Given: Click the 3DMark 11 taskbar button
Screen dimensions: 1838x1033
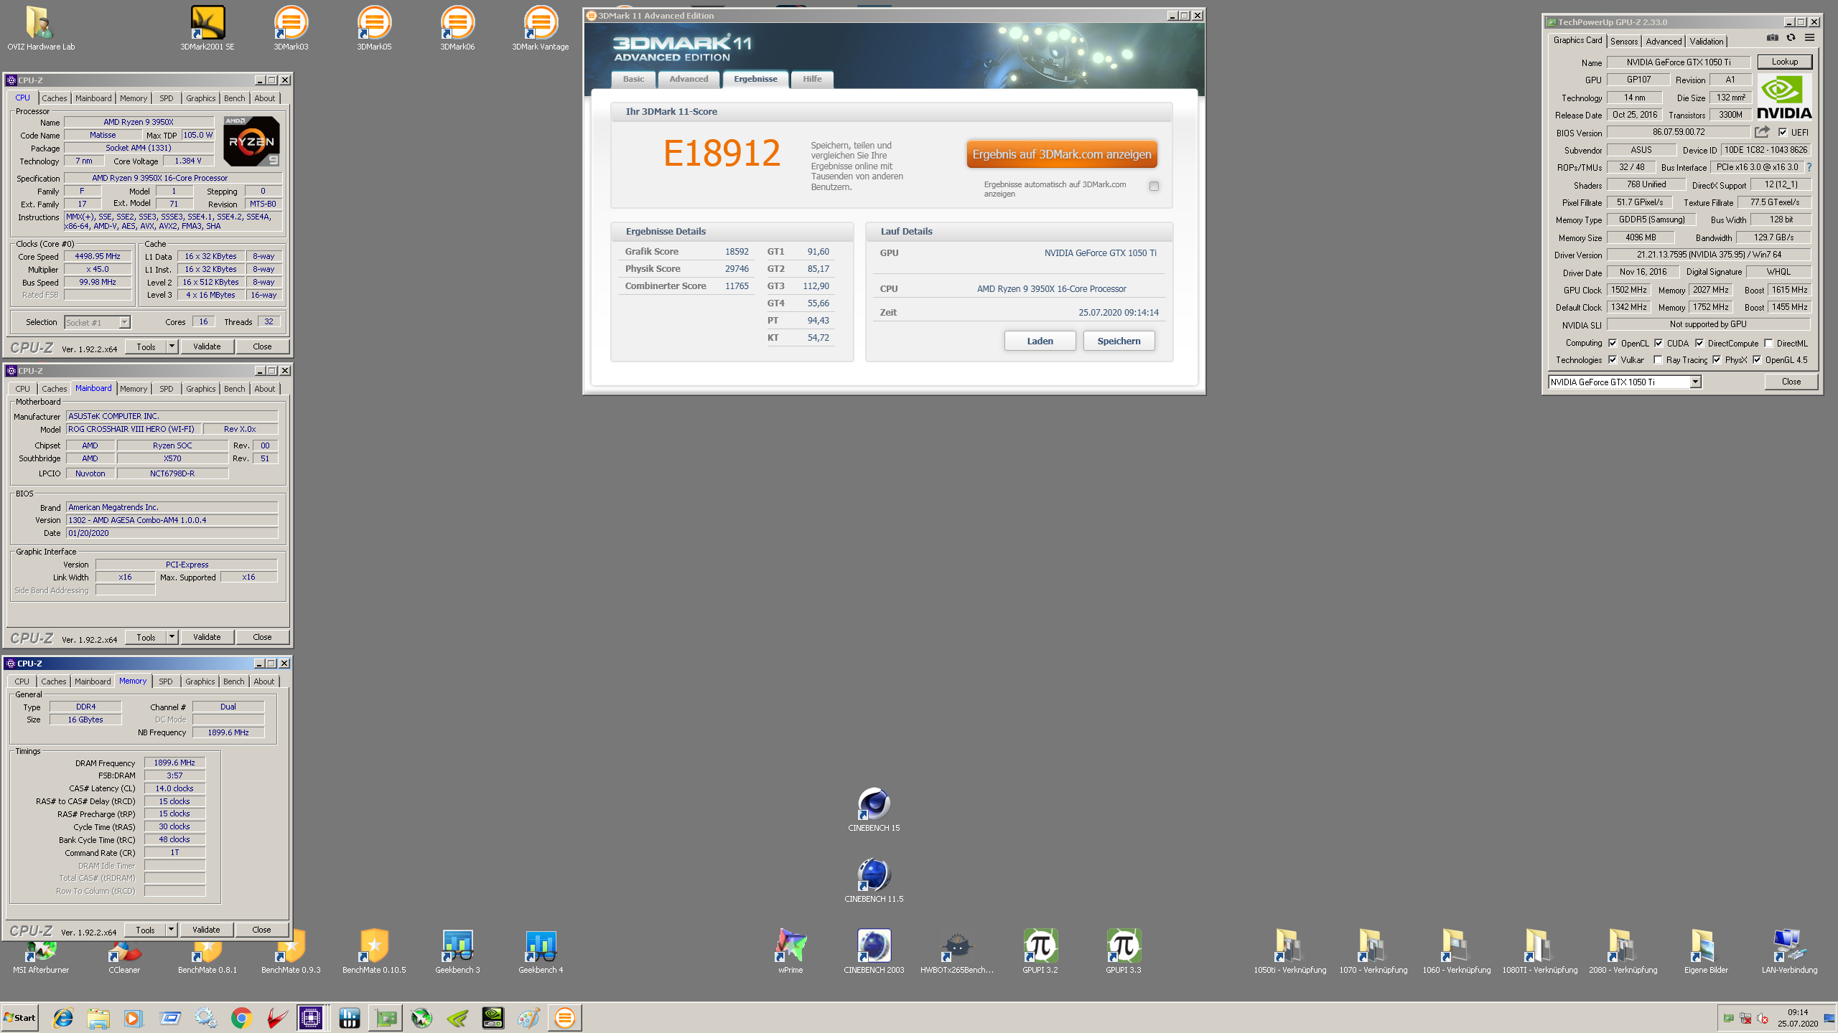Looking at the screenshot, I should tap(565, 1018).
